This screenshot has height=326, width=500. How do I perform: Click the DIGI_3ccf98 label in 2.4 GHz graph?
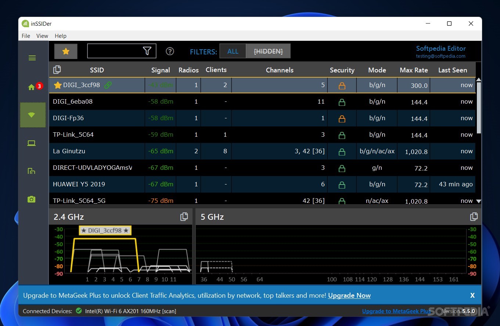(x=105, y=230)
